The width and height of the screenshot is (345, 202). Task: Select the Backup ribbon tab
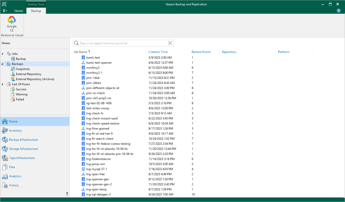point(36,11)
